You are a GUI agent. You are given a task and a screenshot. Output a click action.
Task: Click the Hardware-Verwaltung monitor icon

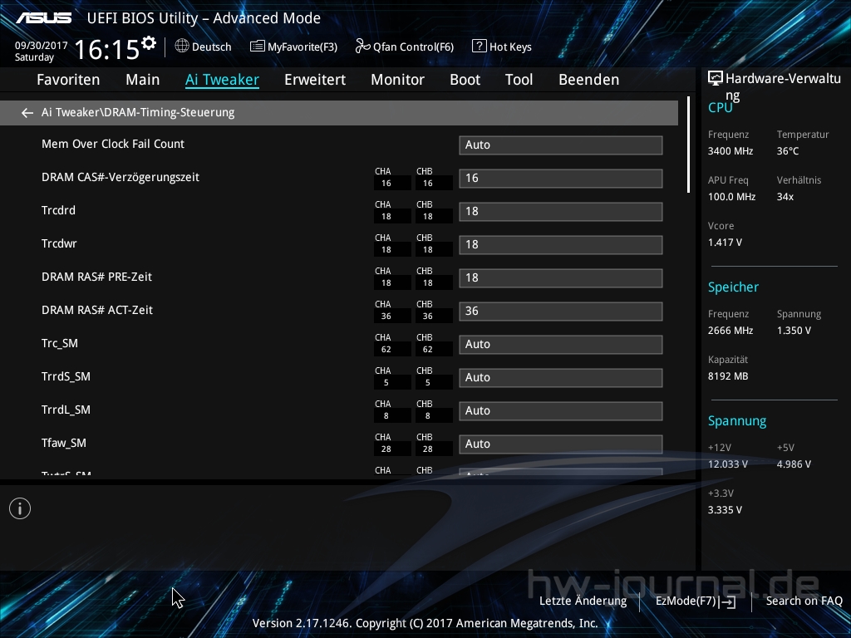[x=716, y=79]
